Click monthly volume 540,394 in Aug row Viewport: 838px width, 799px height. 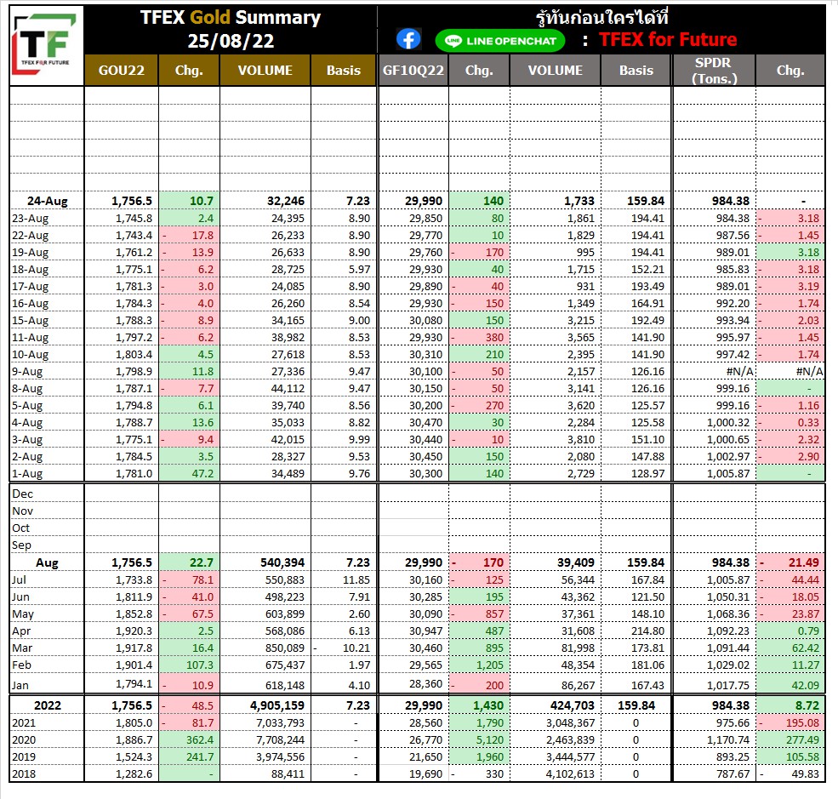point(282,562)
